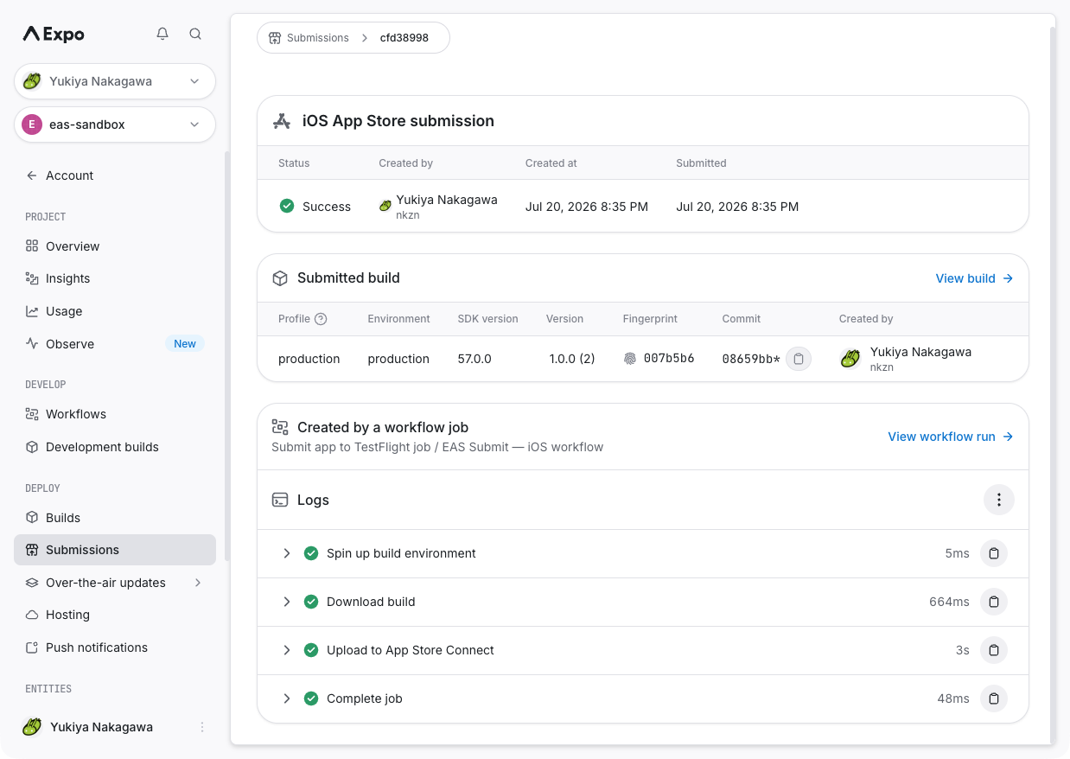Click the Logs terminal icon

point(280,500)
